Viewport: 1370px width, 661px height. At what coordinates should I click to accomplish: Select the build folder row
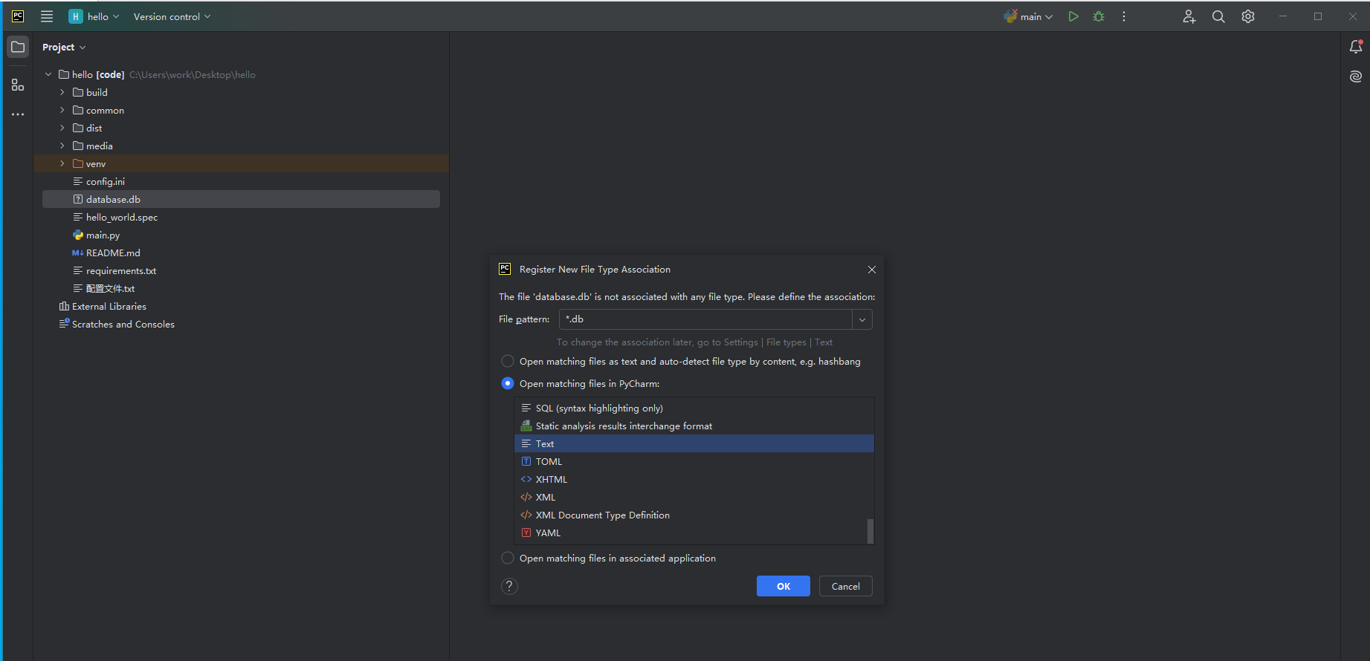[x=241, y=92]
